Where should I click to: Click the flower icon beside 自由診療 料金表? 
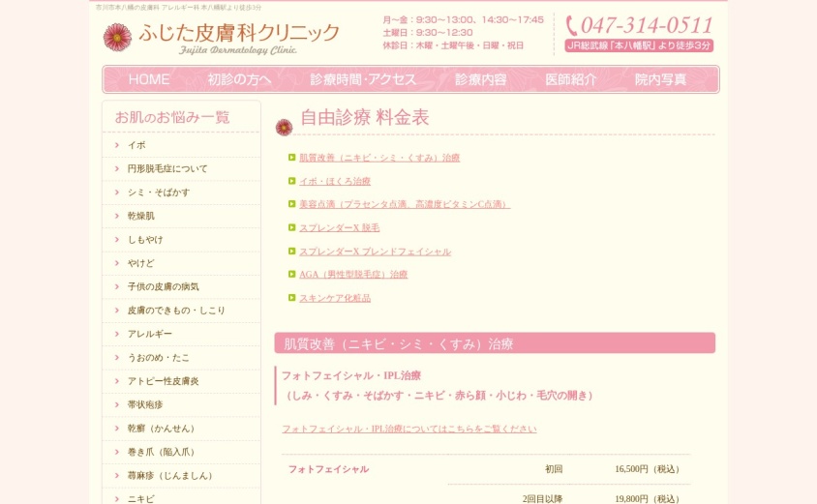[x=284, y=127]
